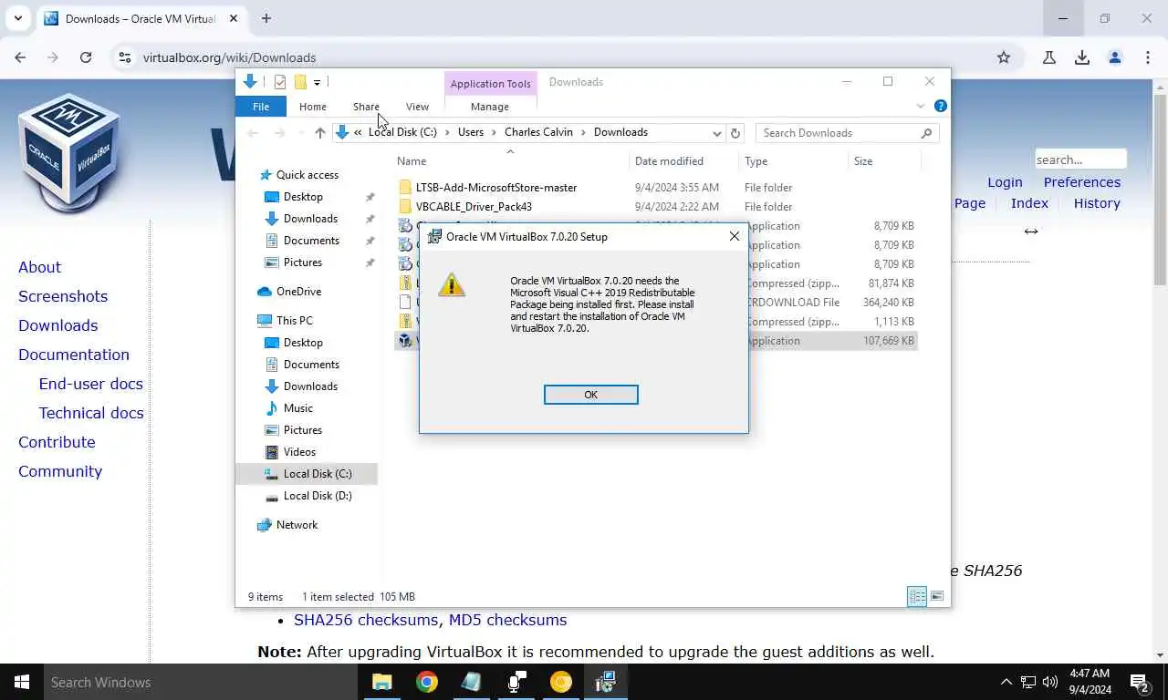Click the New folder quick access icon
Screen dimensions: 1168x700
(x=300, y=82)
